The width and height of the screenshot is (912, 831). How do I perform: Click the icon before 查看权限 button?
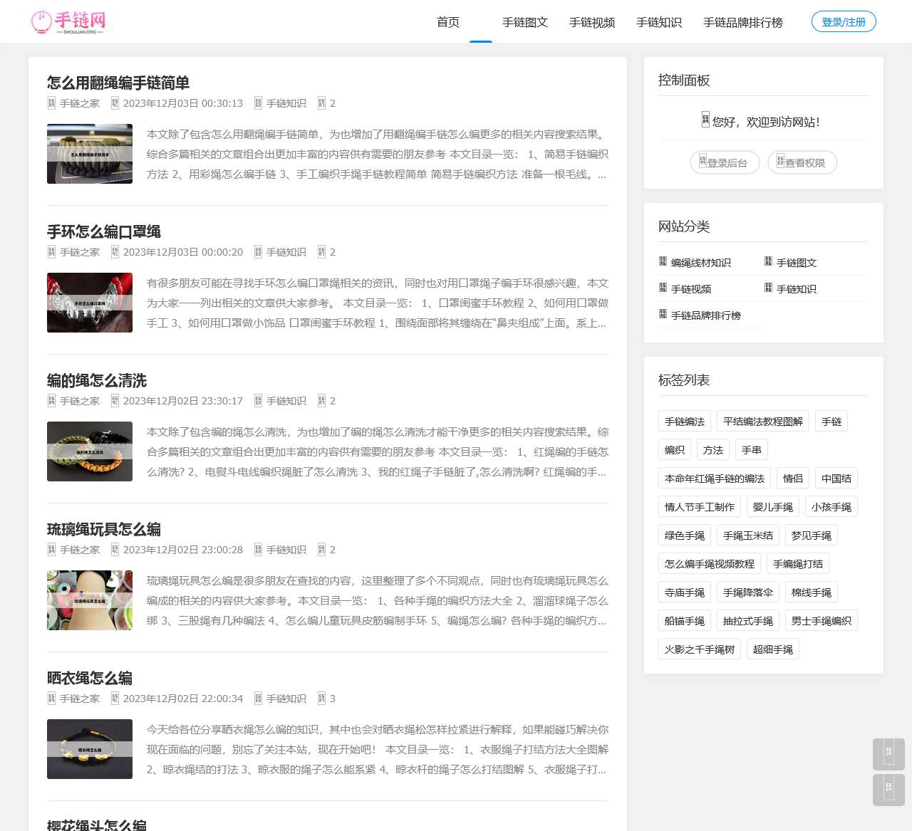coord(780,161)
